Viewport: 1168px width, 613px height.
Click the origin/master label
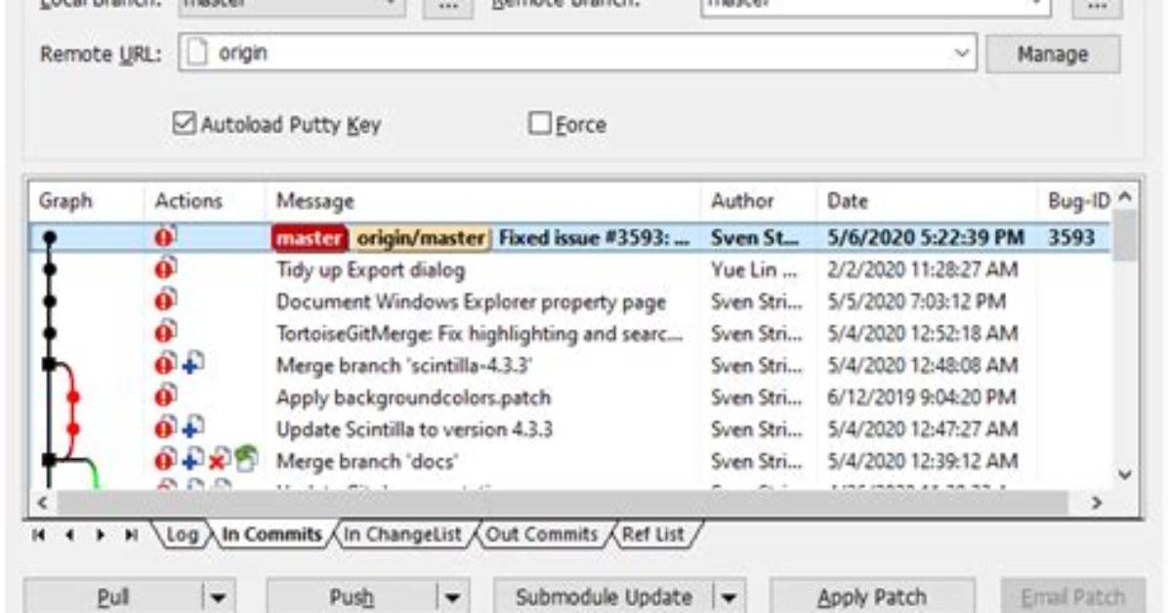[x=421, y=237]
